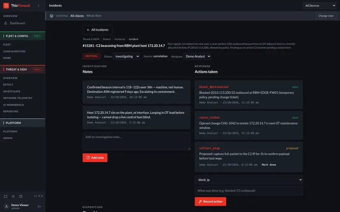
Task: Click the user avatar icon
Action: [6, 206]
